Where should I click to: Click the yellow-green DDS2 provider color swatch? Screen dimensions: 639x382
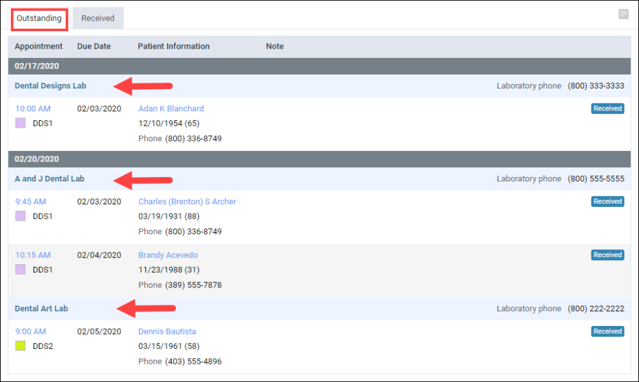(20, 346)
